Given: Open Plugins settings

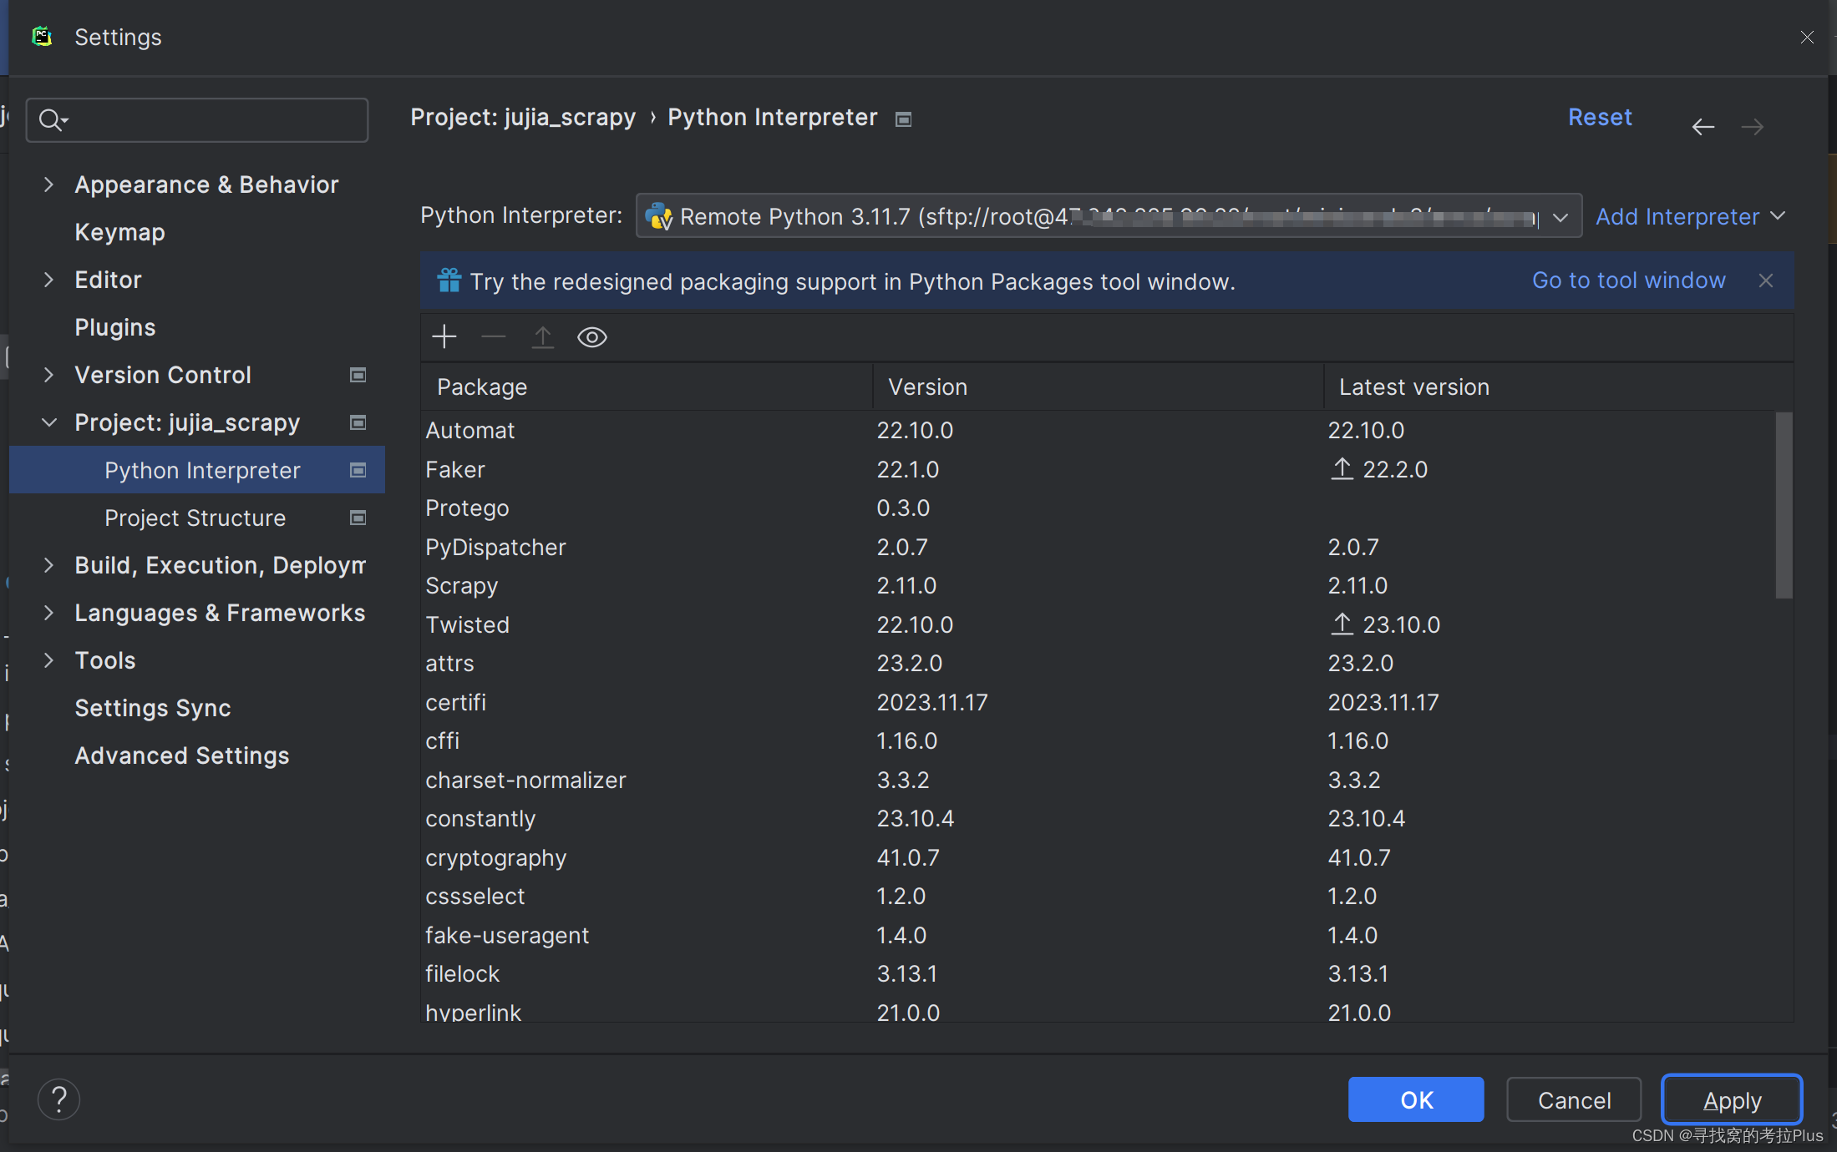Looking at the screenshot, I should [x=115, y=327].
